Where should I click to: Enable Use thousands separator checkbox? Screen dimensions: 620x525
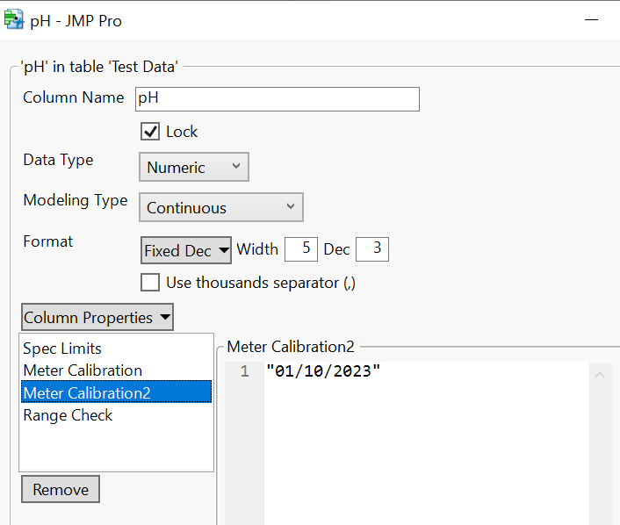coord(150,283)
